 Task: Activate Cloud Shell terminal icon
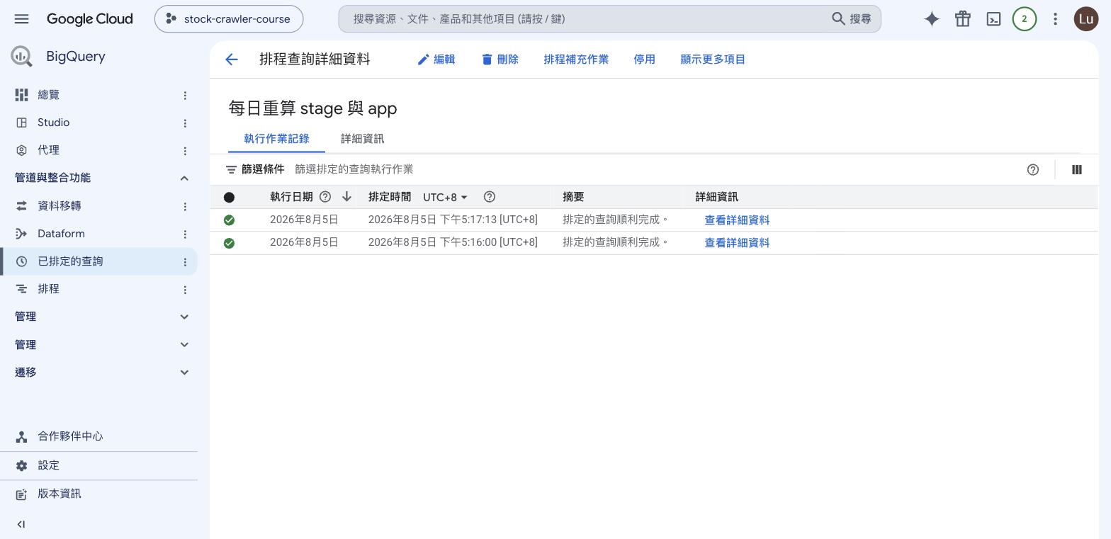993,19
